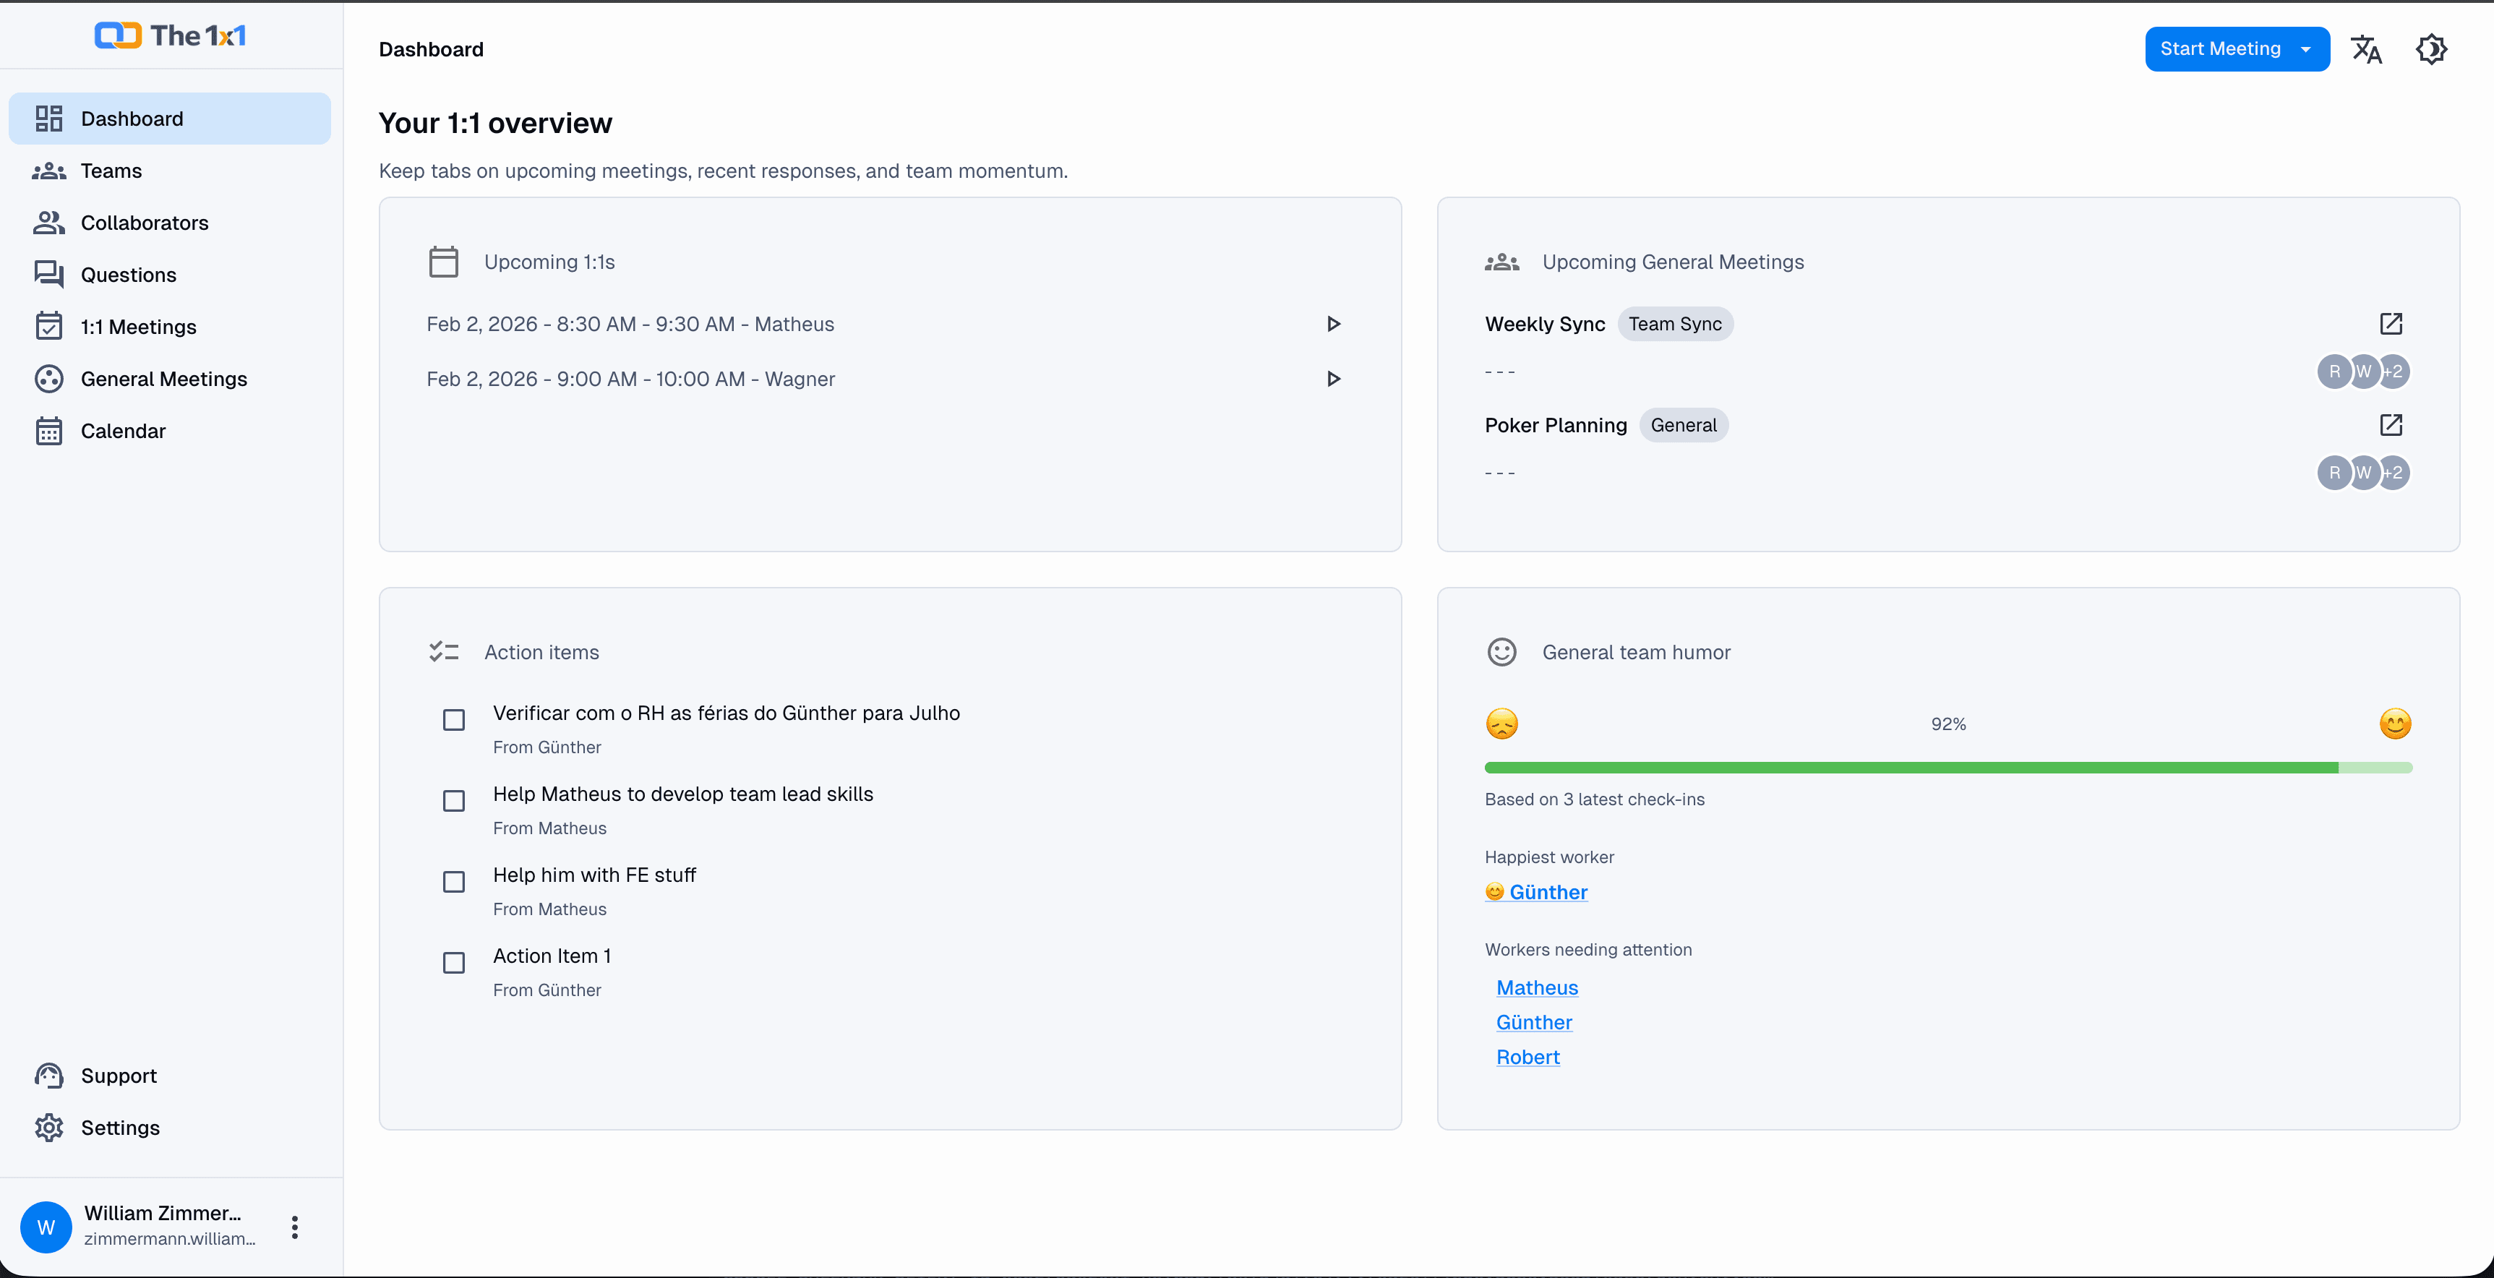The image size is (2494, 1278).
Task: Check the 'Help him with FE stuff' action item
Action: coord(454,882)
